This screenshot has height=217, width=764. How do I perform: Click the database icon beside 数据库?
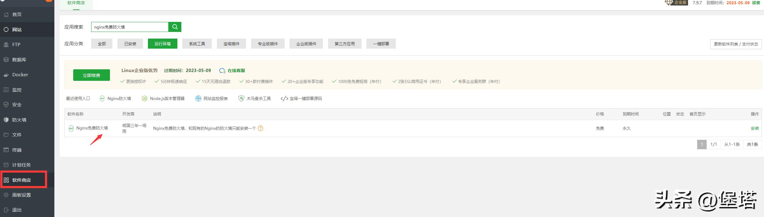[x=6, y=60]
